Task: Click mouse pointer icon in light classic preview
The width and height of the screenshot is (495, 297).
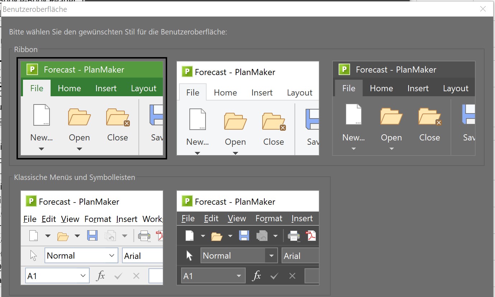Action: coord(33,256)
